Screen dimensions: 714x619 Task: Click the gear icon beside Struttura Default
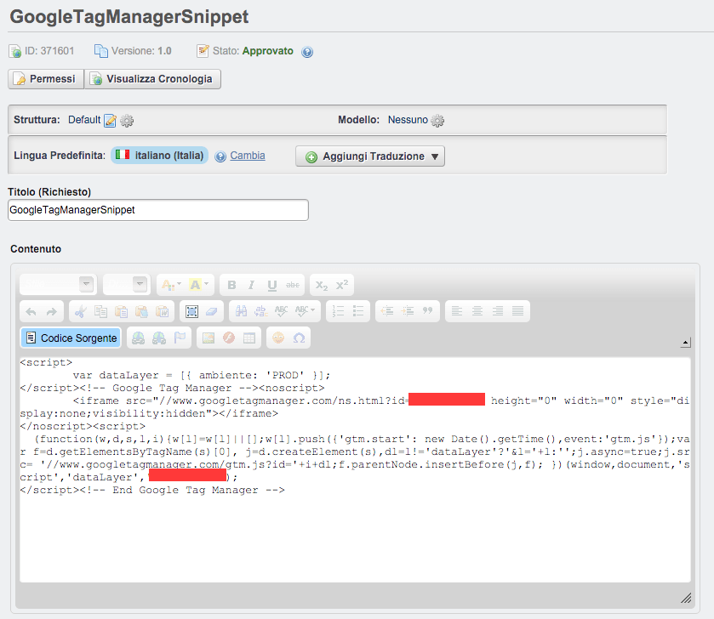[127, 121]
